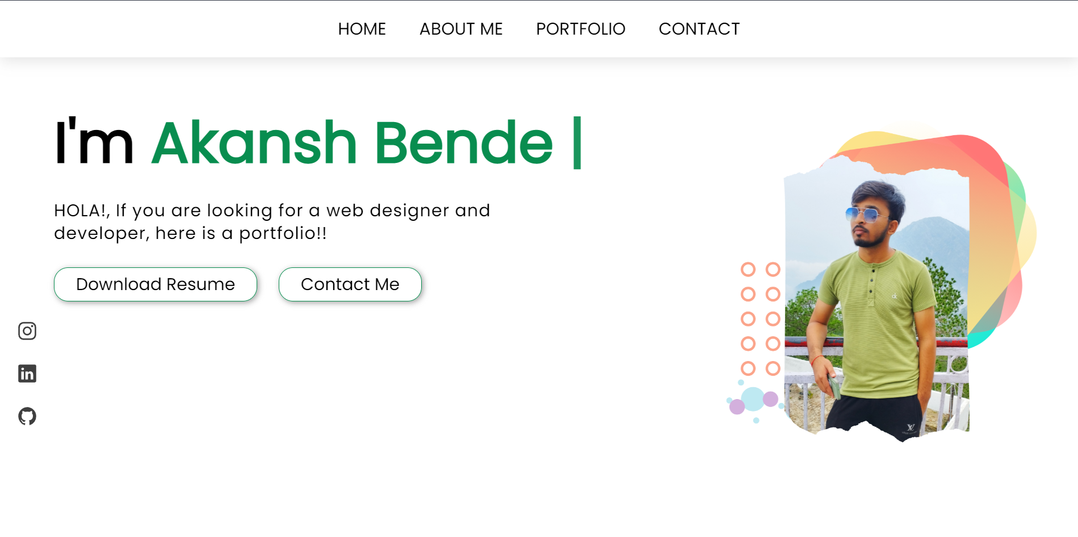Visit LinkedIn via the sidebar icon
Screen dimensions: 1078x537
pos(27,373)
